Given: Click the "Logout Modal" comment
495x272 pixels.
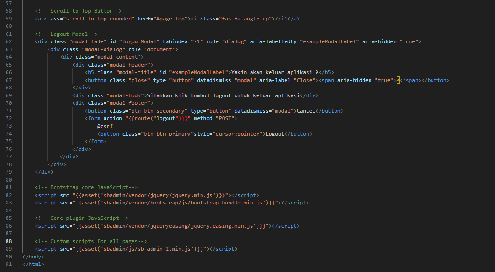Looking at the screenshot, I should coord(66,34).
